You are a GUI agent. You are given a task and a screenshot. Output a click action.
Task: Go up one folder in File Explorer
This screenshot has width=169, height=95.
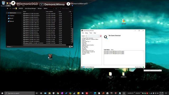[x=14, y=8]
